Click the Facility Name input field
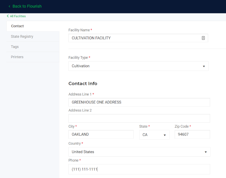Image resolution: width=226 pixels, height=178 pixels. (x=138, y=38)
